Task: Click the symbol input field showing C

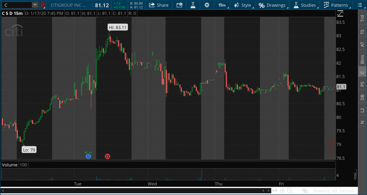Action: (17, 5)
